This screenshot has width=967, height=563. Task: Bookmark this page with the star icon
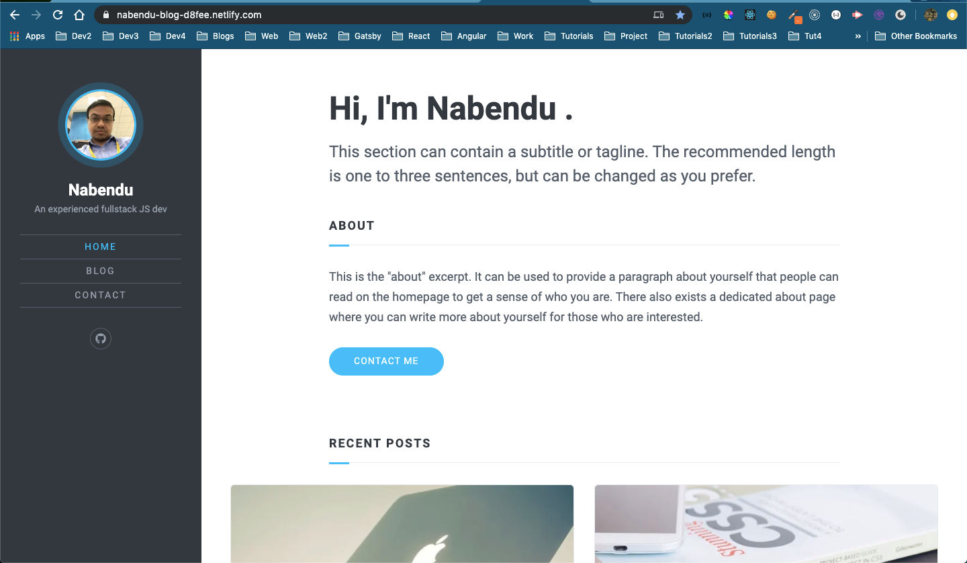click(x=680, y=15)
